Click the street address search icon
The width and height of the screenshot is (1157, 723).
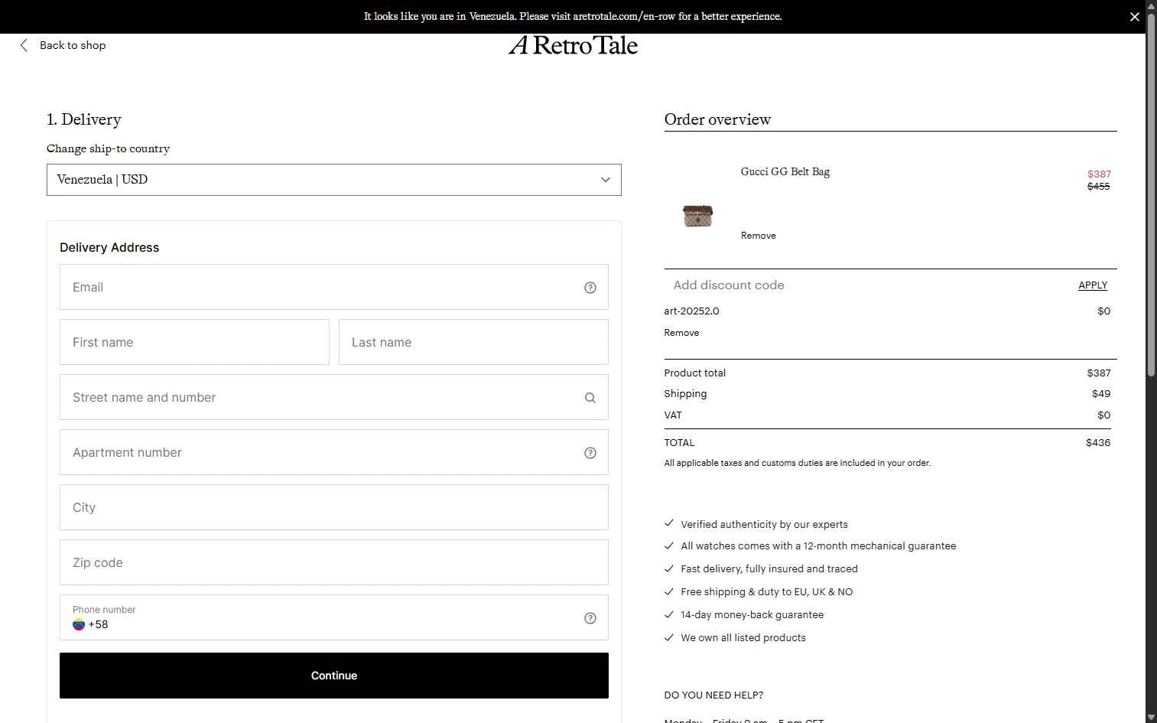590,398
